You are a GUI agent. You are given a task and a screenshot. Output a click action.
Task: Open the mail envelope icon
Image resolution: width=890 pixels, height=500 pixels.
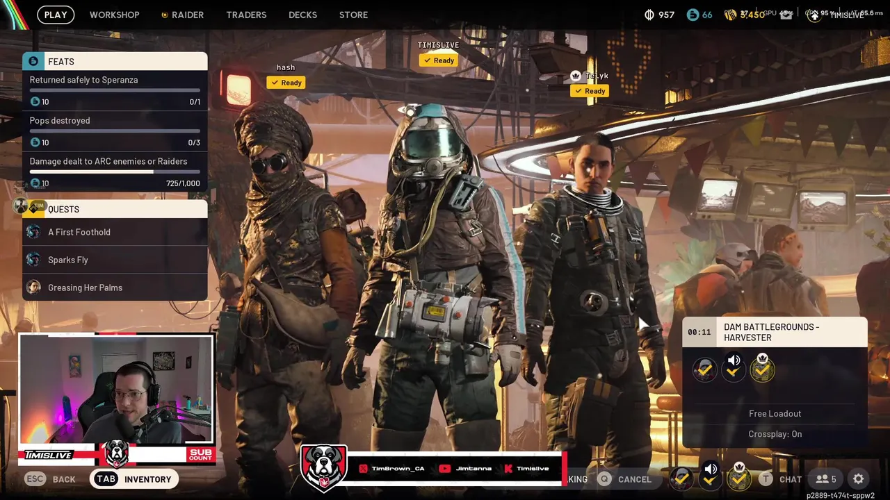tap(786, 15)
